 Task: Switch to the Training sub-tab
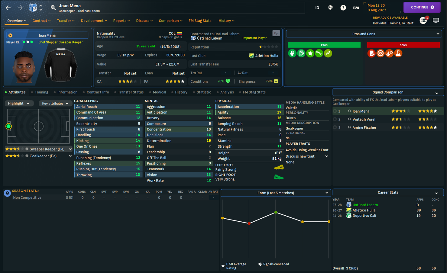(41, 92)
